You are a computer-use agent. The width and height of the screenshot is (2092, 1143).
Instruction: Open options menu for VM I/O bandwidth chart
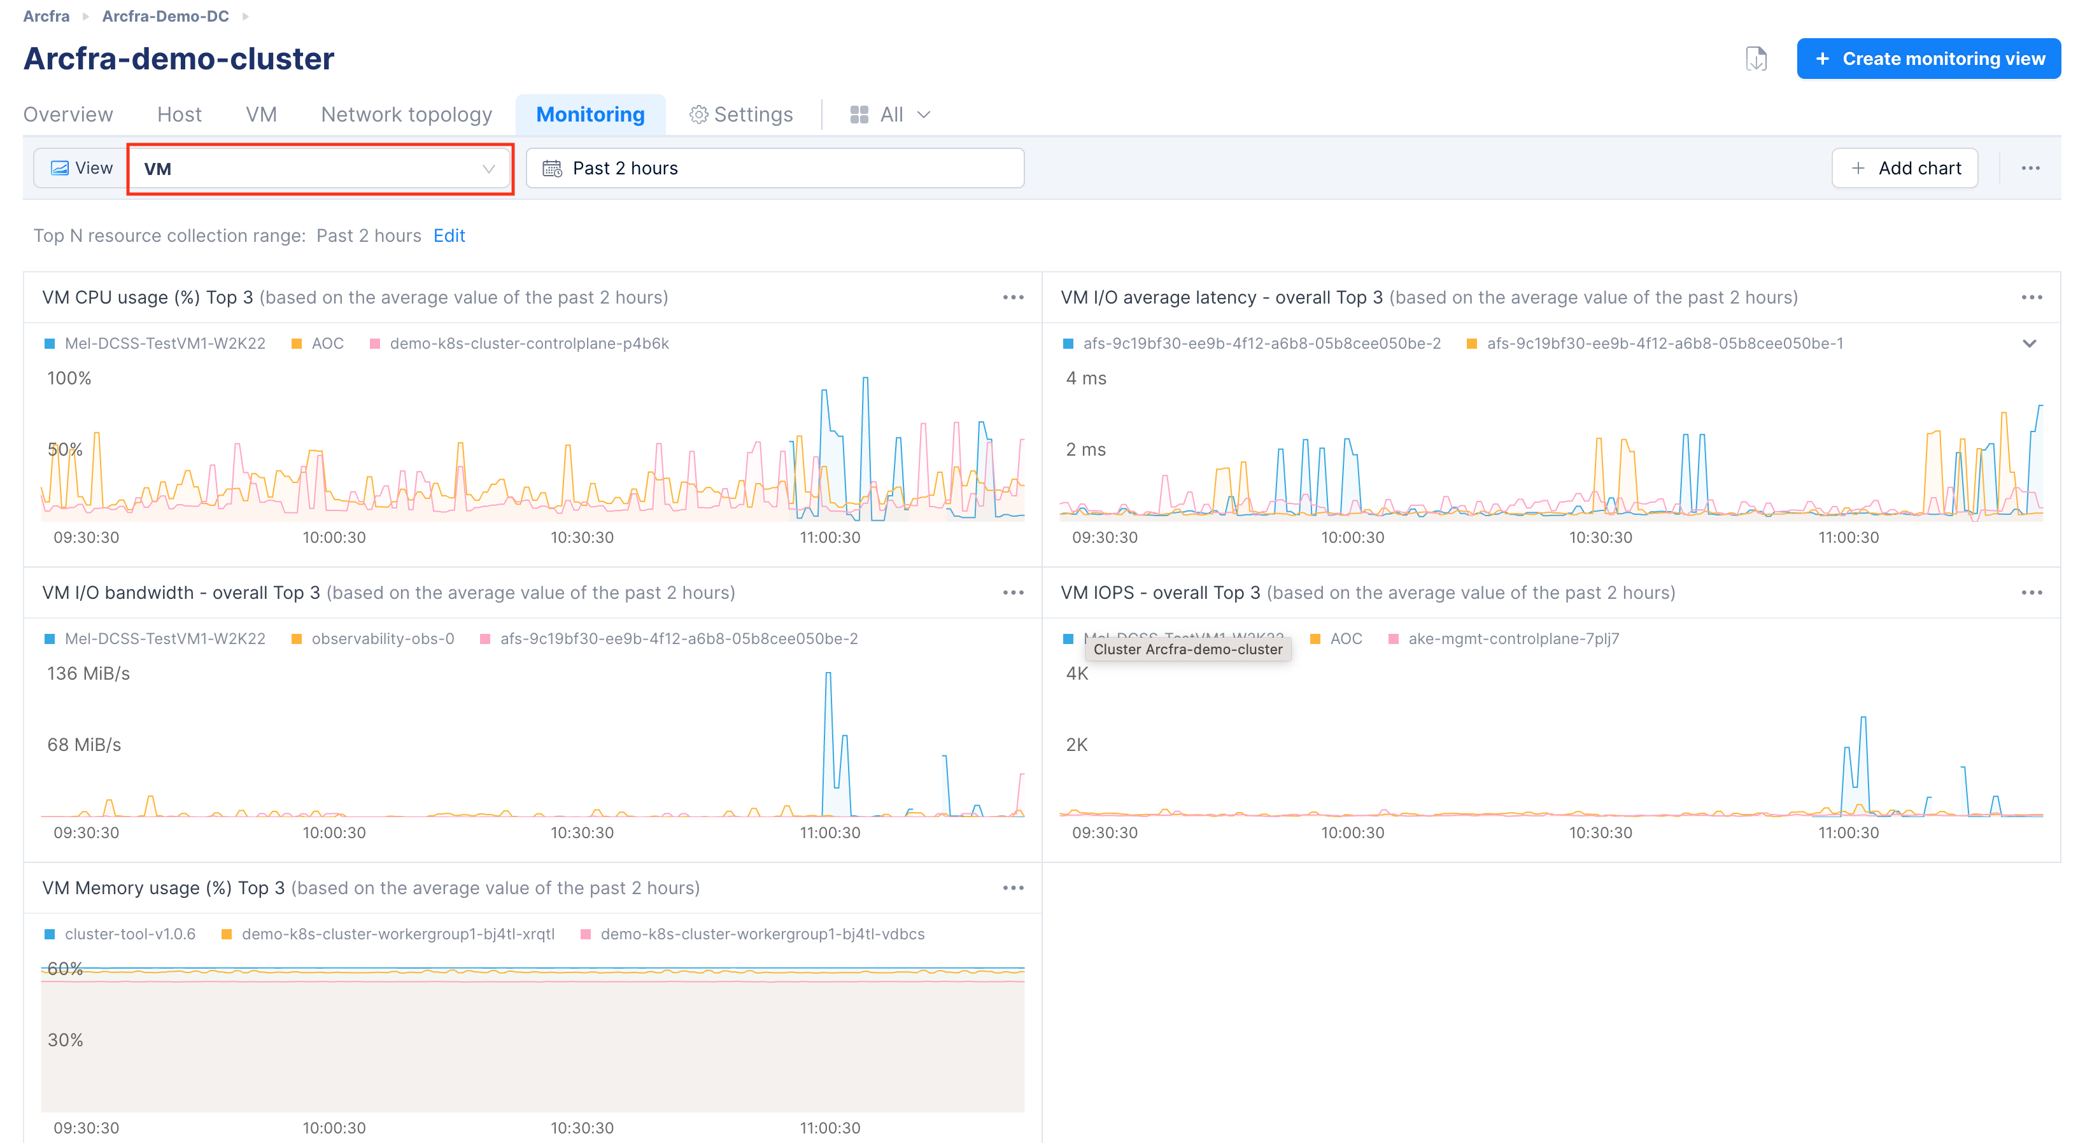click(x=1013, y=593)
